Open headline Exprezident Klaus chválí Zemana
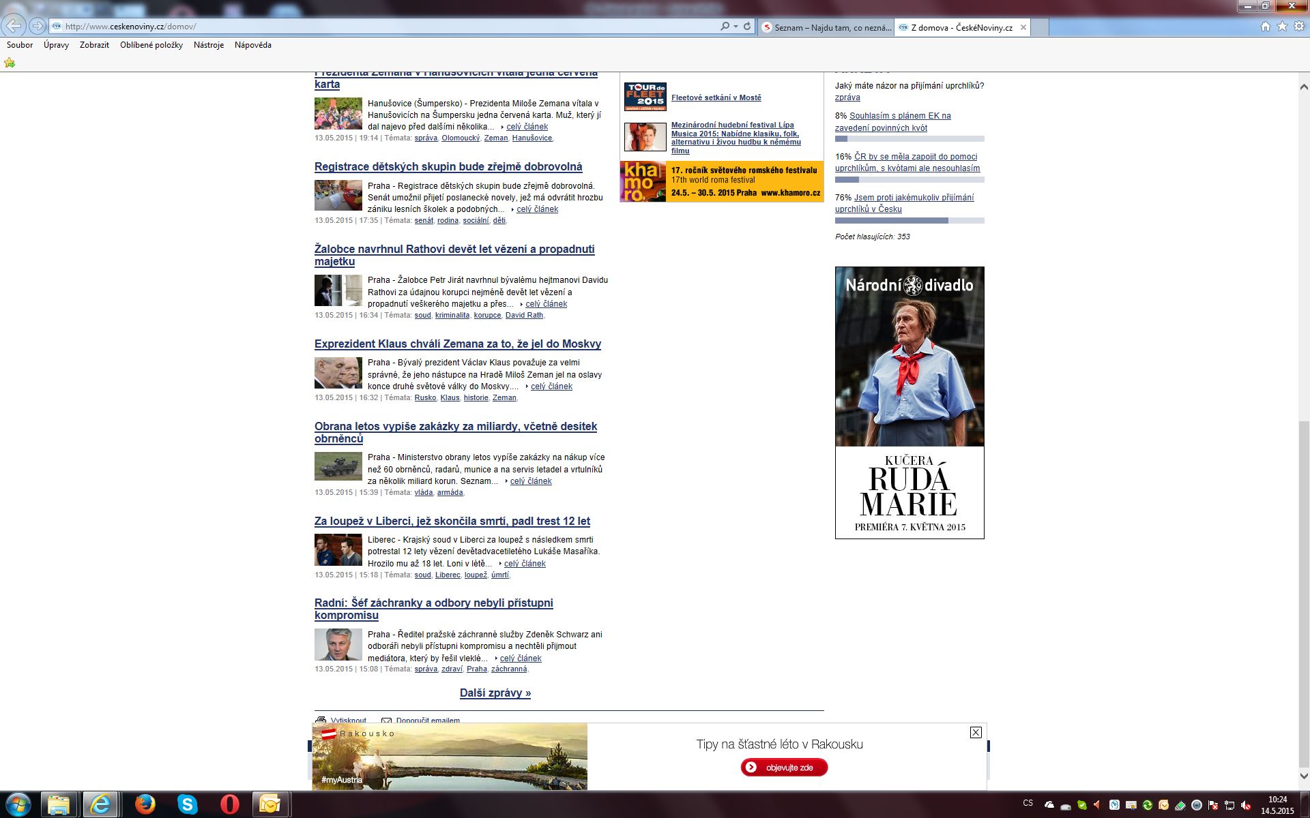This screenshot has height=818, width=1310. coord(458,344)
